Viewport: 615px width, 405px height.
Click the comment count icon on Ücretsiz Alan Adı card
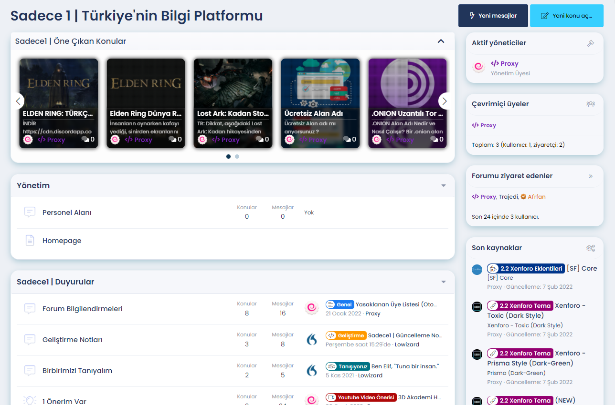coord(347,139)
